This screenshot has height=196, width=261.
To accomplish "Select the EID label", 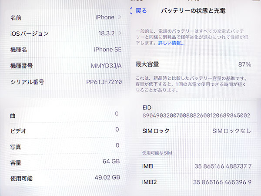I will 147,108.
